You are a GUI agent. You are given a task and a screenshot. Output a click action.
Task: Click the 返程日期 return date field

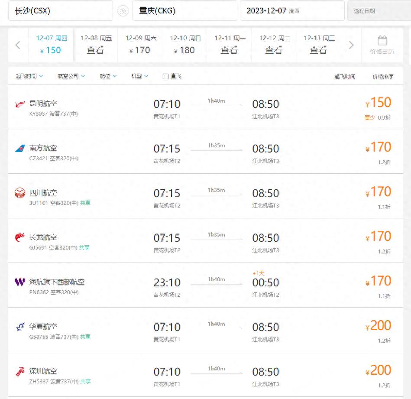tap(378, 11)
